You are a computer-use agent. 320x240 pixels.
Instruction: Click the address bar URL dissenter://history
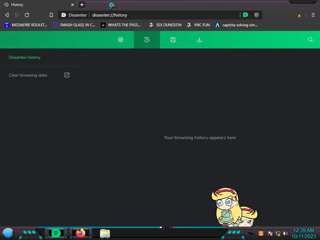(110, 15)
